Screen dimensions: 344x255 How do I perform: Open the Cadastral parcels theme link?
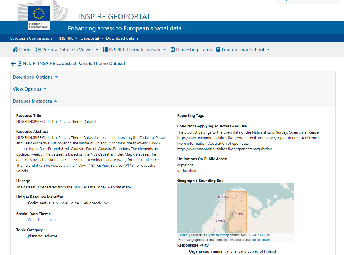[x=42, y=220]
